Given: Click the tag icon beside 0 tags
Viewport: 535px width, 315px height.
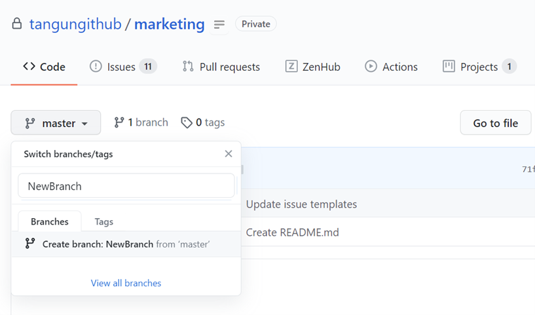Looking at the screenshot, I should click(x=187, y=123).
